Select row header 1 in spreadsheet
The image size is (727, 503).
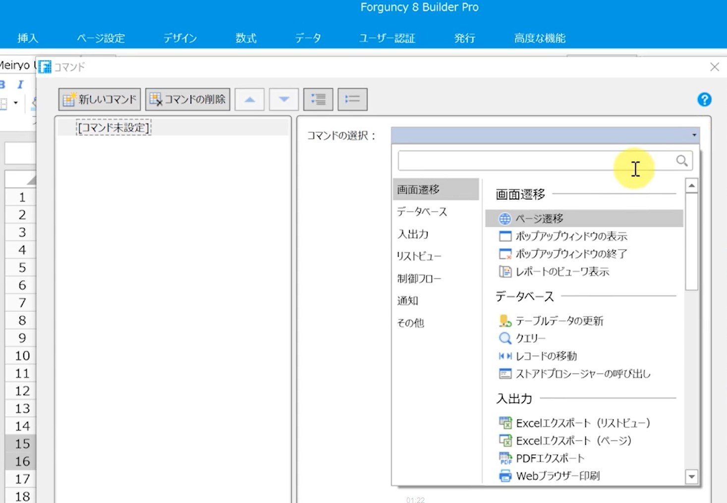tap(21, 197)
